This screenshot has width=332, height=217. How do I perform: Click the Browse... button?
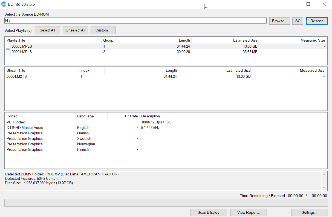point(279,21)
